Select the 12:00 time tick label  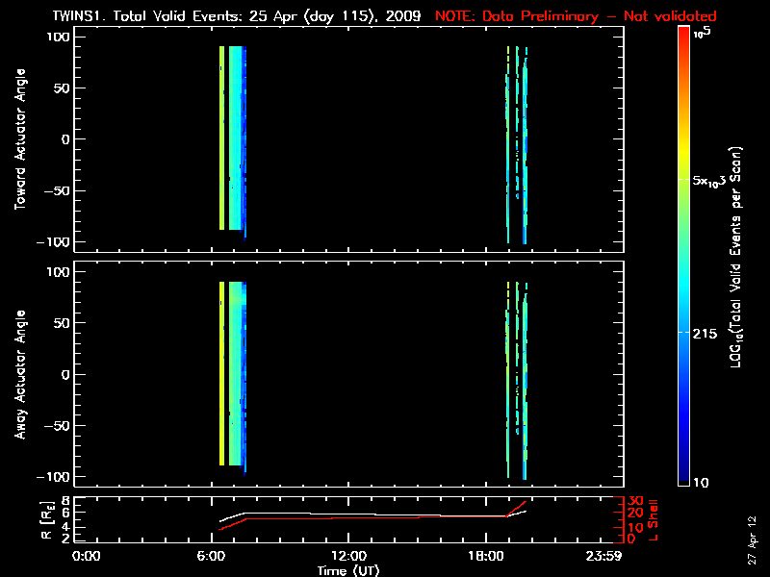(x=347, y=557)
